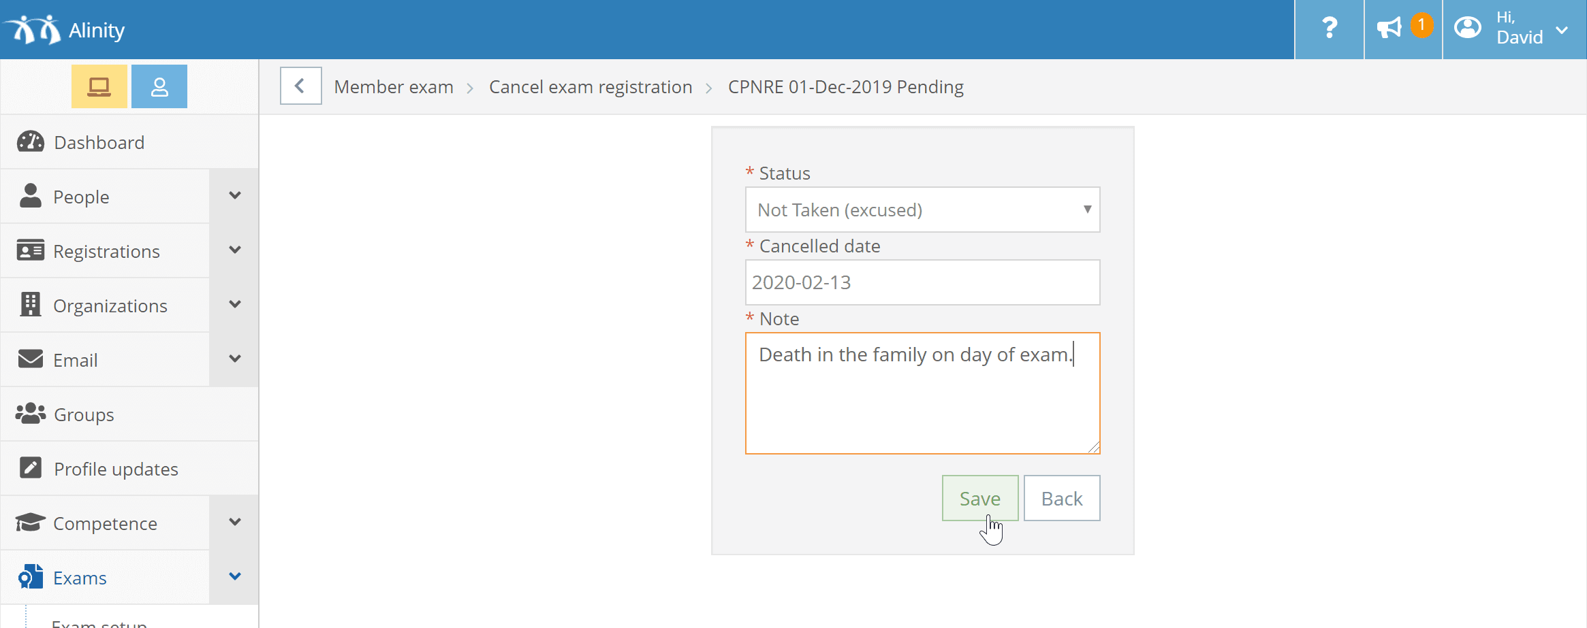The image size is (1587, 628).
Task: Switch to the laptop admin view icon
Action: (99, 86)
